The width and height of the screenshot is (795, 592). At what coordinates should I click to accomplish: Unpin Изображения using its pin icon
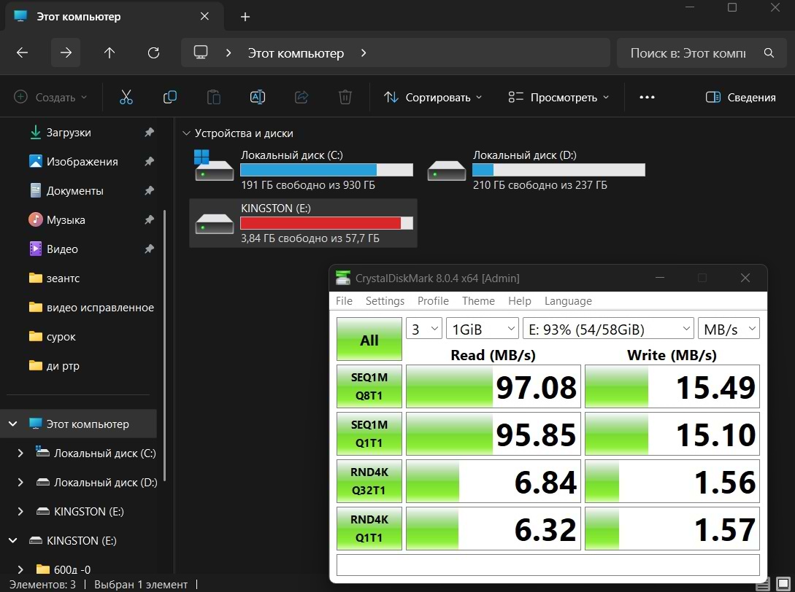coord(149,162)
